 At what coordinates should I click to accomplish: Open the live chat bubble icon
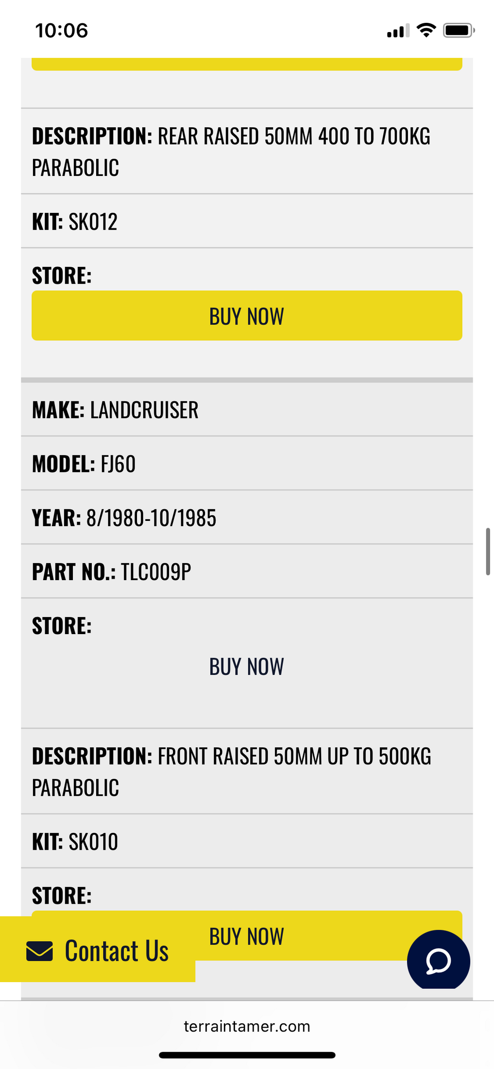tap(438, 961)
